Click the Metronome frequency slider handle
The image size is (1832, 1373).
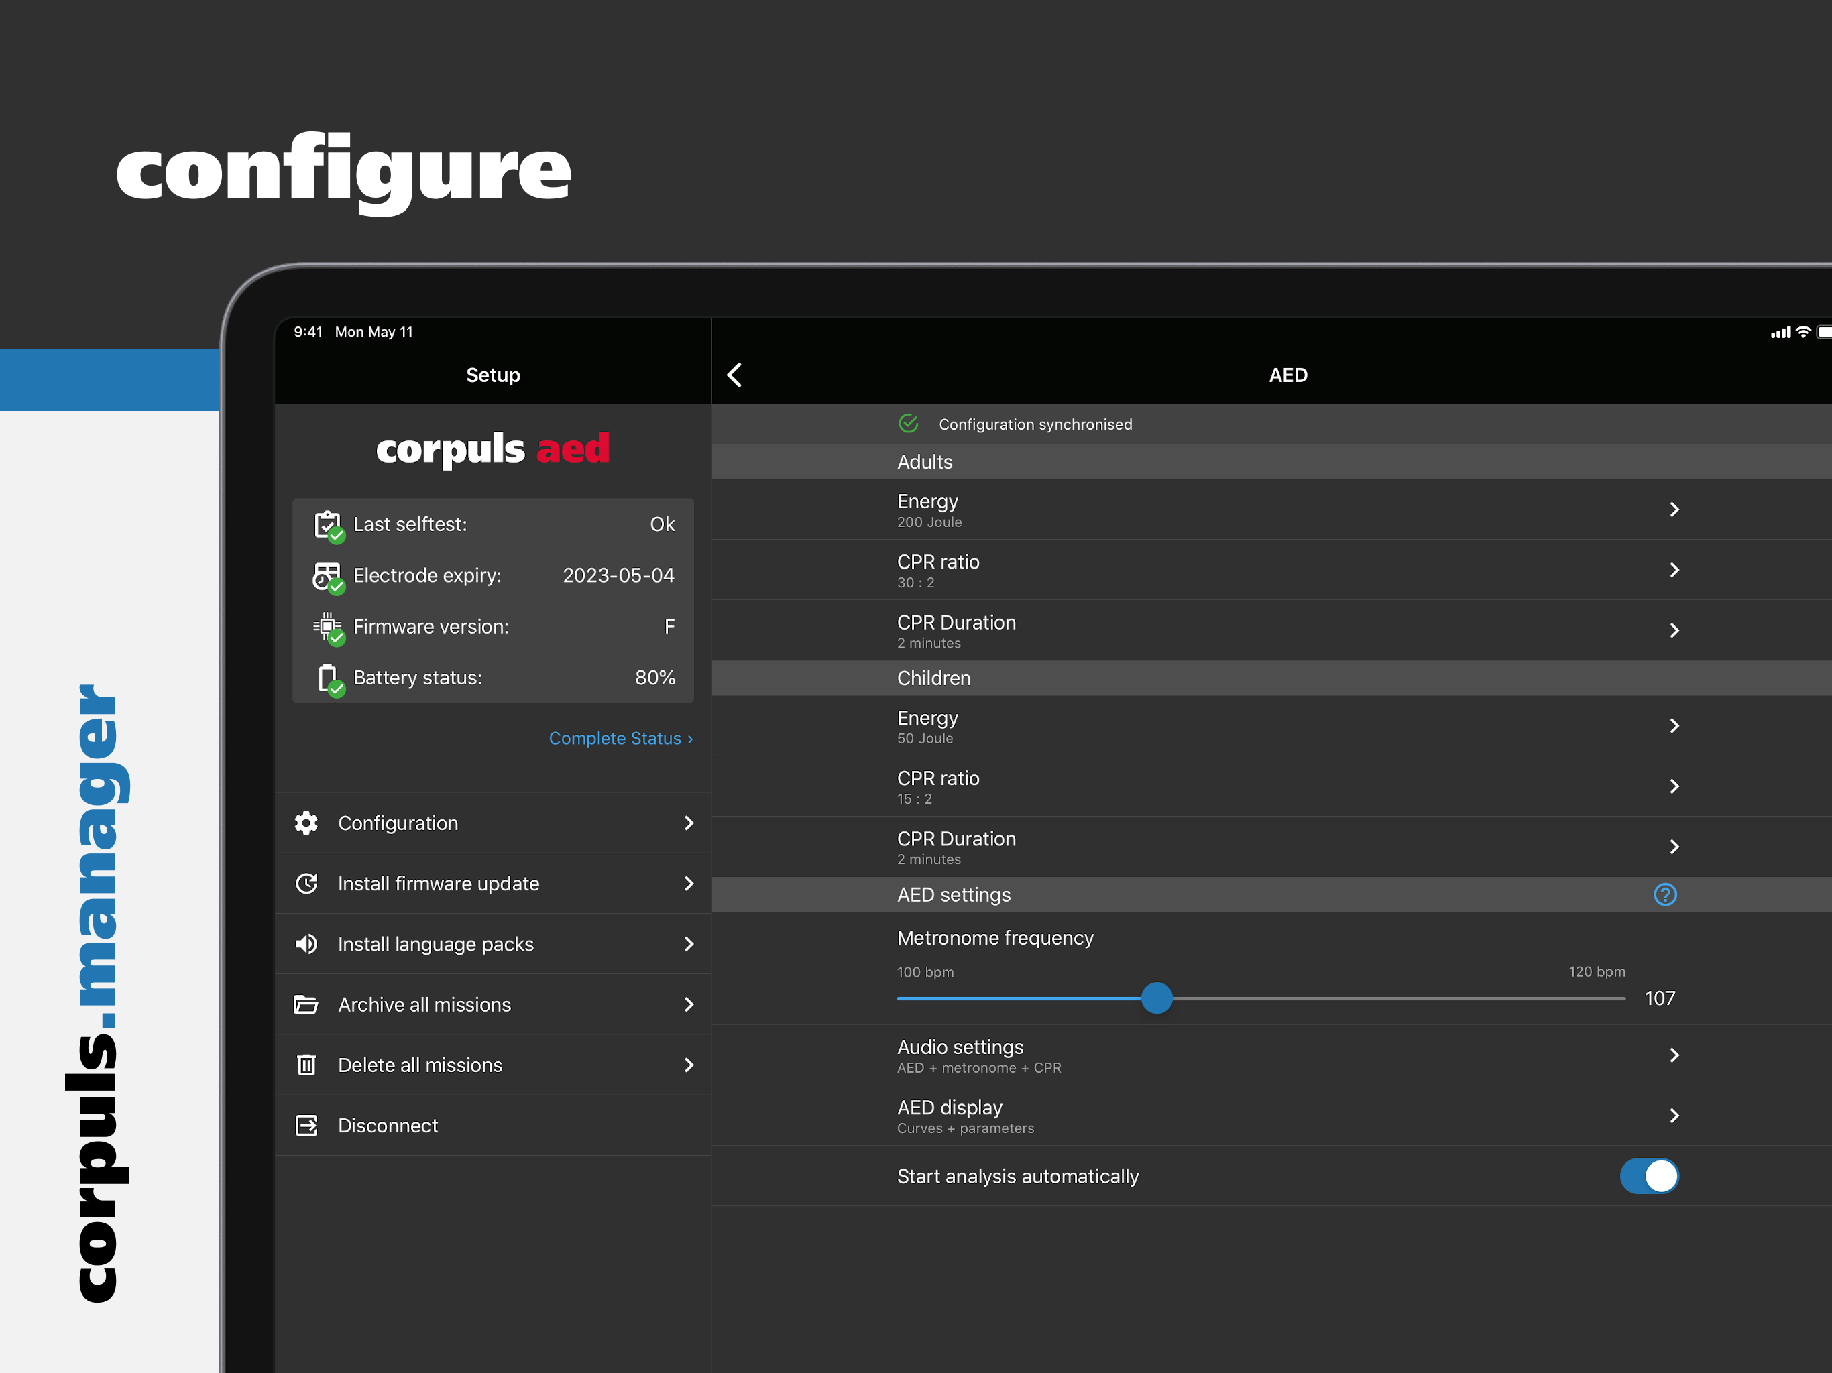(x=1157, y=998)
